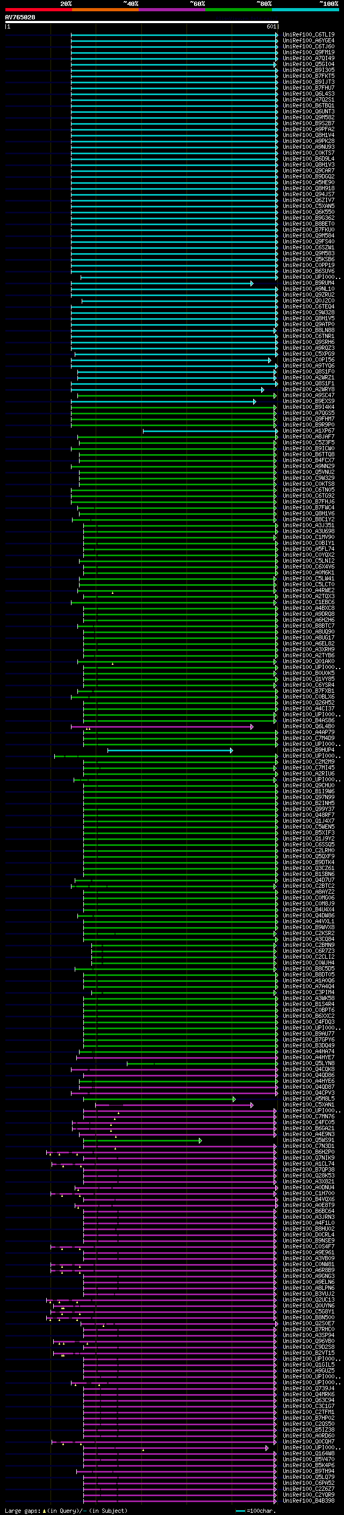Click the purple alignment bar for UniRef100_Q6L4B0

point(162,727)
